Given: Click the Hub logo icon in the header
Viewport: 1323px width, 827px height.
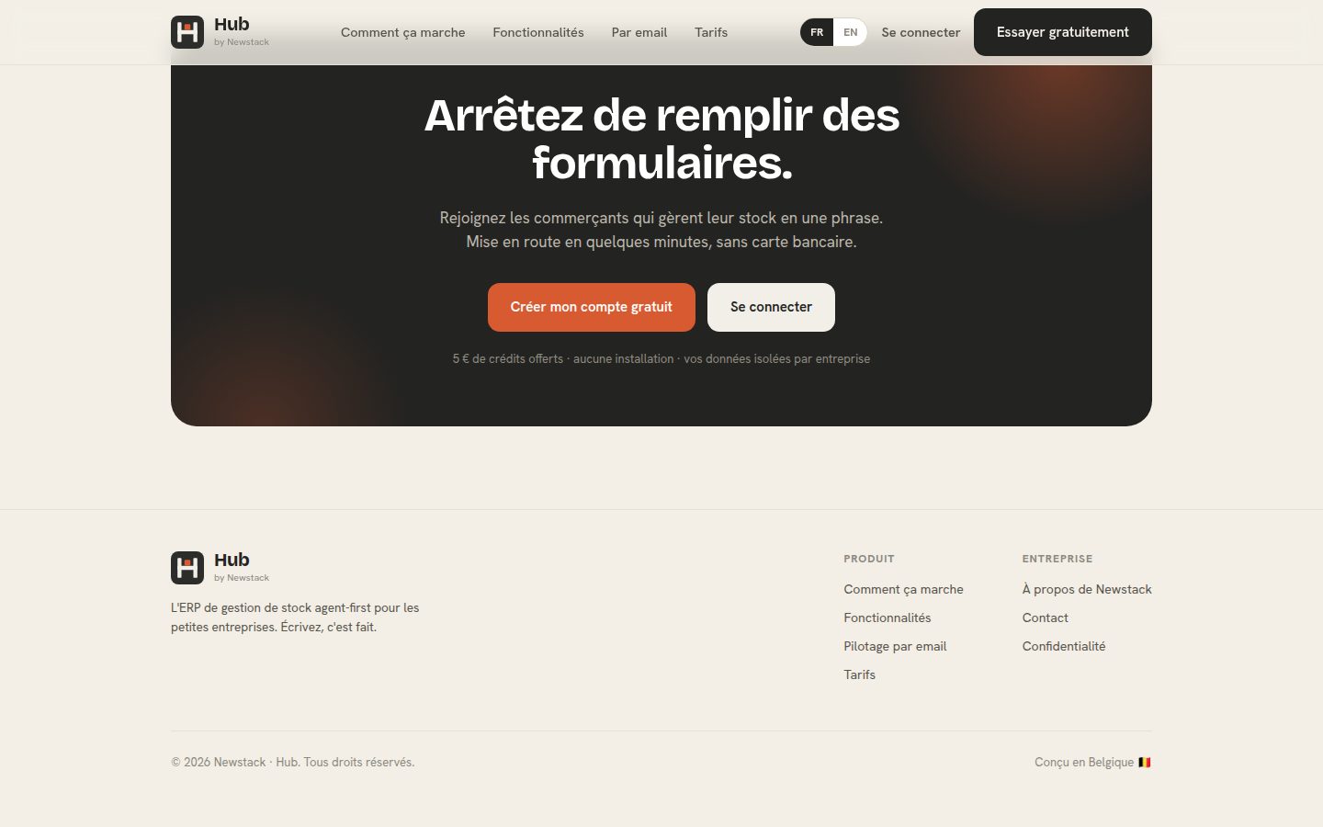Looking at the screenshot, I should (187, 32).
